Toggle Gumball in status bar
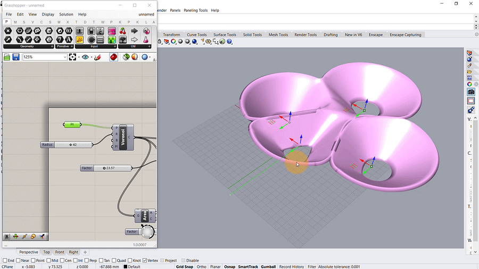Screen dimensions: 479x269 pos(268,266)
